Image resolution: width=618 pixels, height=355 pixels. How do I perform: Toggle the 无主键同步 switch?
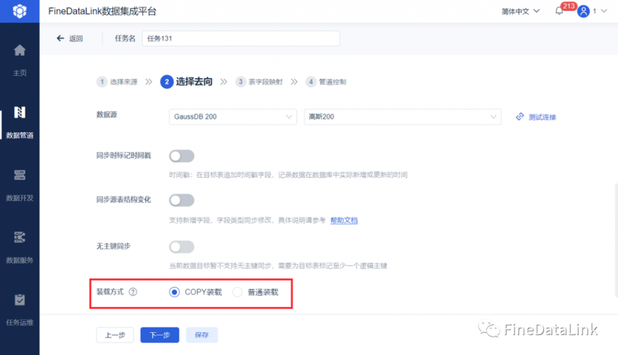(x=182, y=247)
